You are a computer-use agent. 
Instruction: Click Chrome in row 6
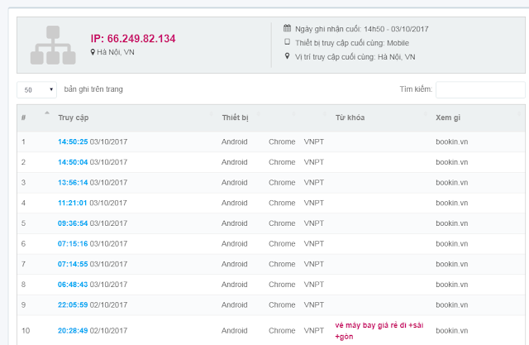point(282,244)
